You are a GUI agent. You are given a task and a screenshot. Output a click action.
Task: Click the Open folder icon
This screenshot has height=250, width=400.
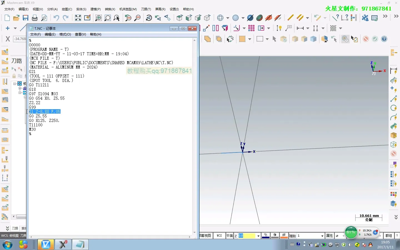pyautogui.click(x=16, y=18)
